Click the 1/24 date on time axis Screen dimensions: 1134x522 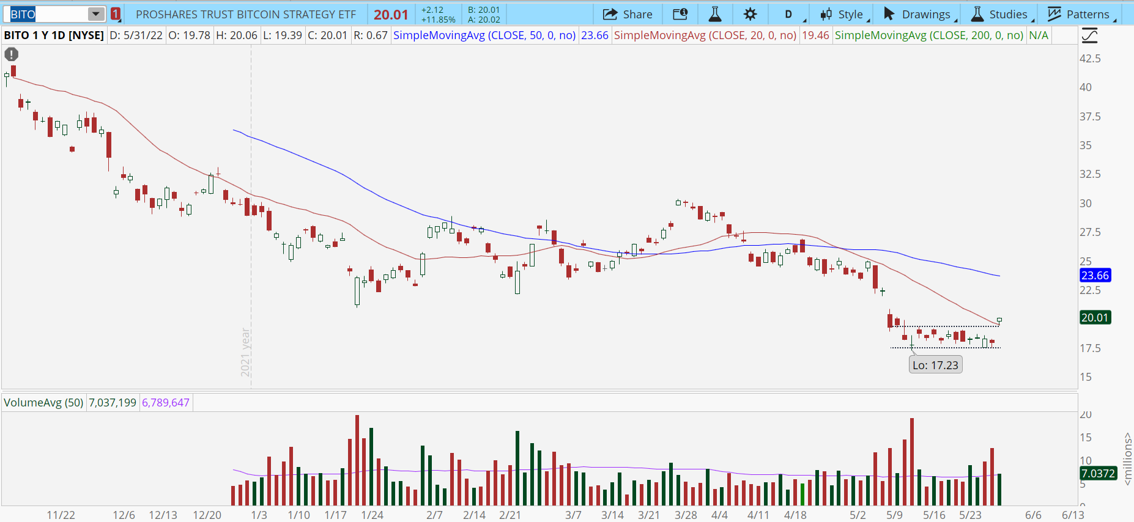[x=372, y=515]
